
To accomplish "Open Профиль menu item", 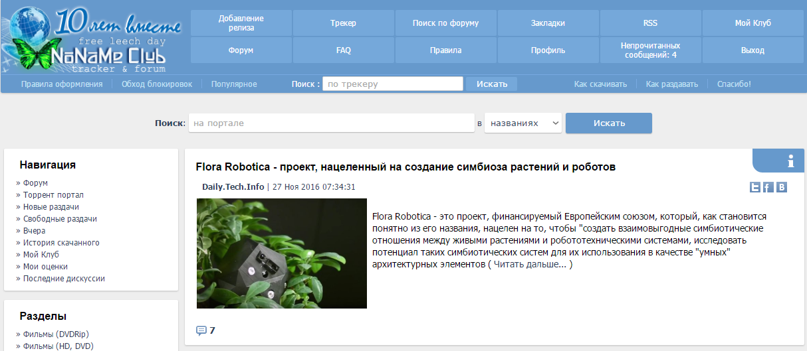I will pos(548,50).
